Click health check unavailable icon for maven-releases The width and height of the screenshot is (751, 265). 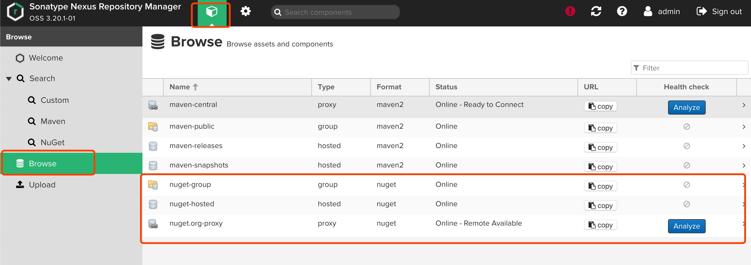tap(687, 146)
